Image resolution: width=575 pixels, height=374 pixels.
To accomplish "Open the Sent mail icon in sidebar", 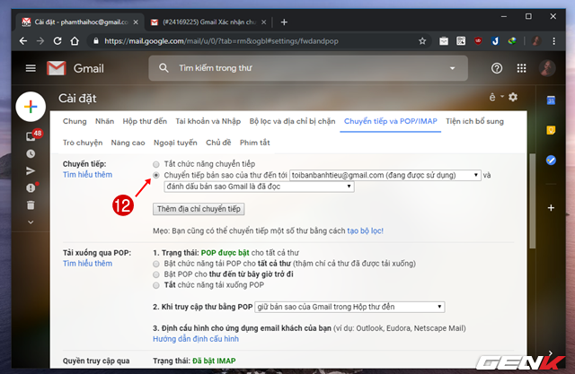I will tap(30, 170).
